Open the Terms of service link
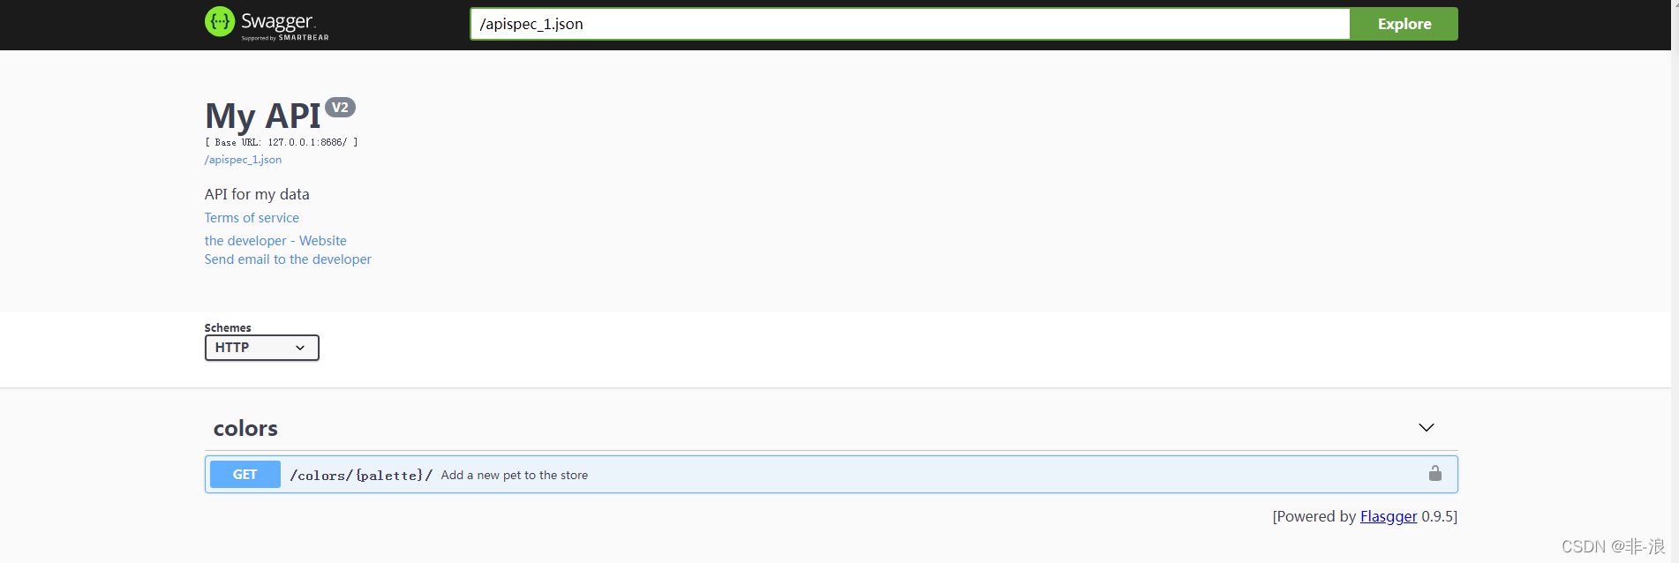Screen dimensions: 1679x563 click(x=252, y=218)
